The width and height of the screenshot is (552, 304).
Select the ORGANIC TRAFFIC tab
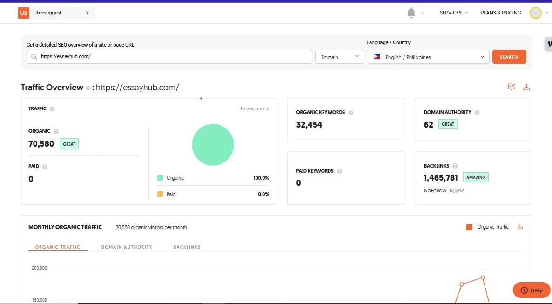coord(58,247)
